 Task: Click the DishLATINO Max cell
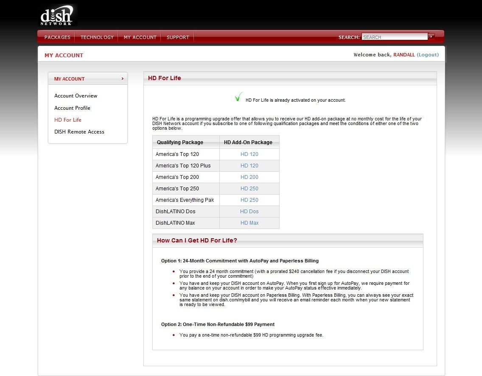(186, 223)
